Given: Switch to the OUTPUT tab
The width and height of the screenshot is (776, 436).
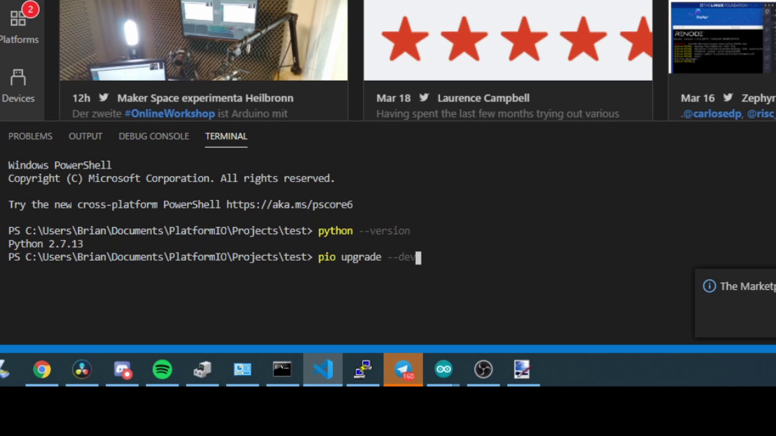Looking at the screenshot, I should click(x=85, y=136).
